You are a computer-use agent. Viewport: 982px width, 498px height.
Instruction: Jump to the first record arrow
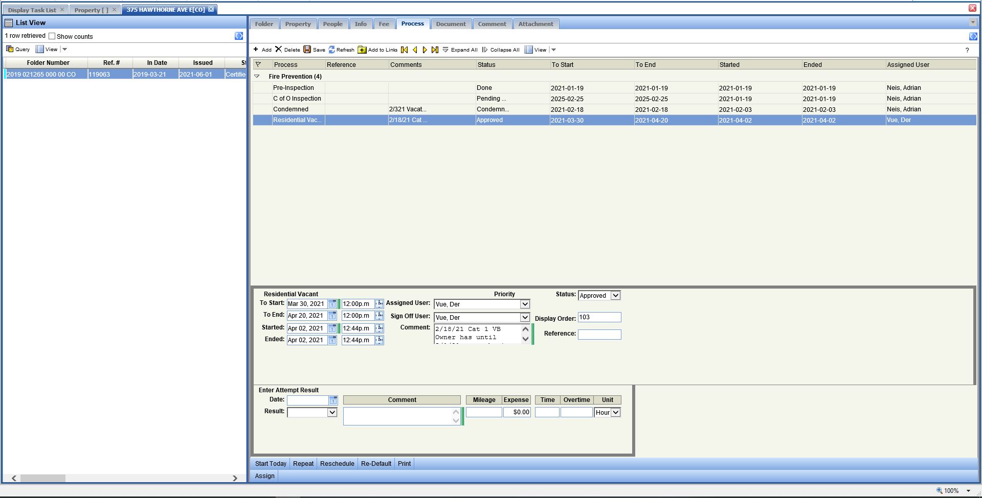[405, 50]
